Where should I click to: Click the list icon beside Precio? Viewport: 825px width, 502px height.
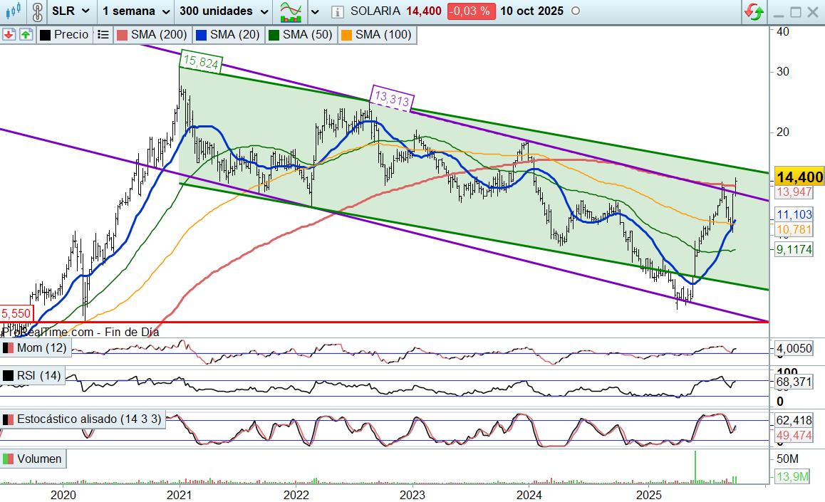pyautogui.click(x=103, y=34)
